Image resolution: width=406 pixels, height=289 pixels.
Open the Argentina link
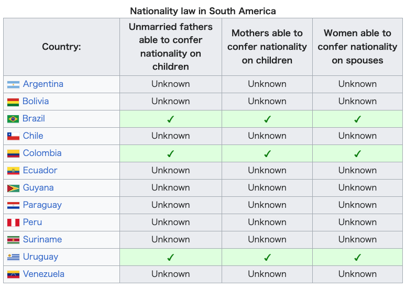click(43, 84)
